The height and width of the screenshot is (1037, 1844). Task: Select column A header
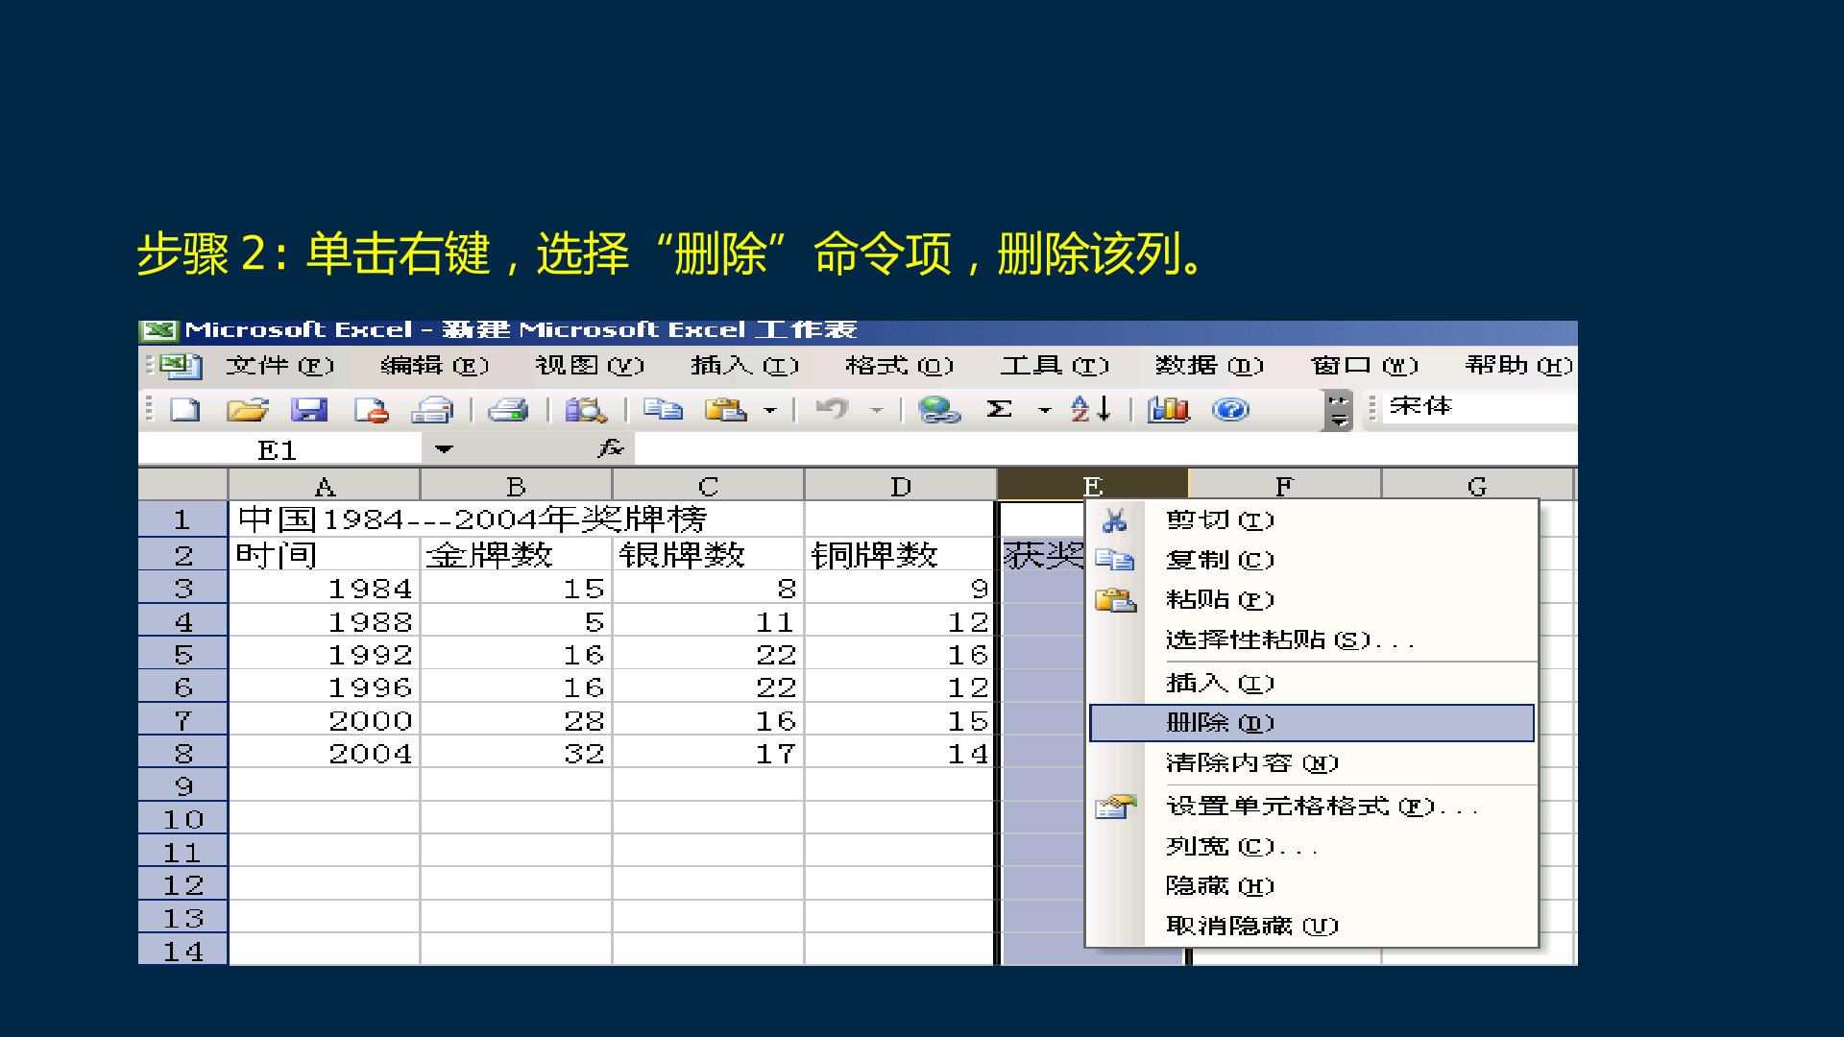pos(325,486)
